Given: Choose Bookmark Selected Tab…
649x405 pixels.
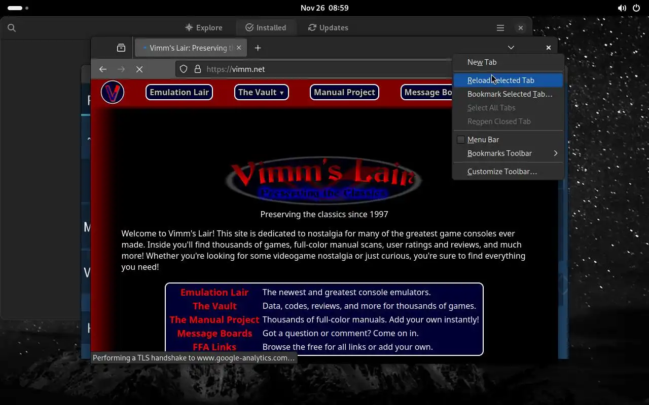Looking at the screenshot, I should tap(508, 94).
